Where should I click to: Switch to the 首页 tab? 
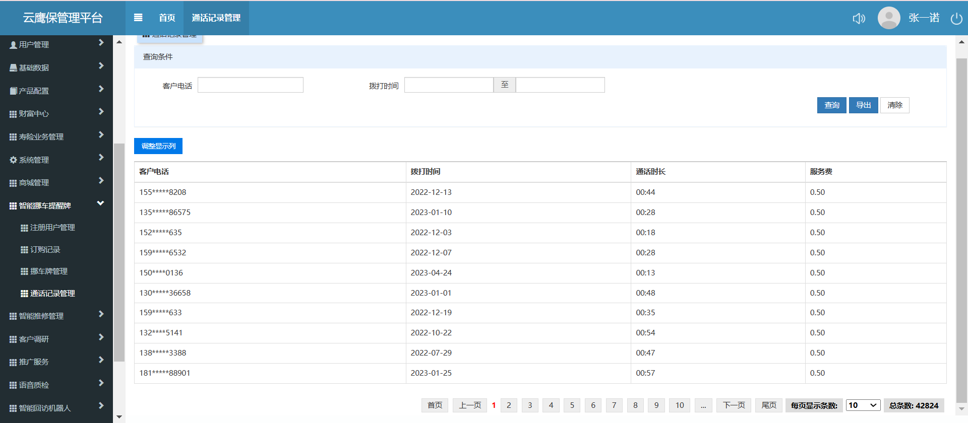(167, 18)
